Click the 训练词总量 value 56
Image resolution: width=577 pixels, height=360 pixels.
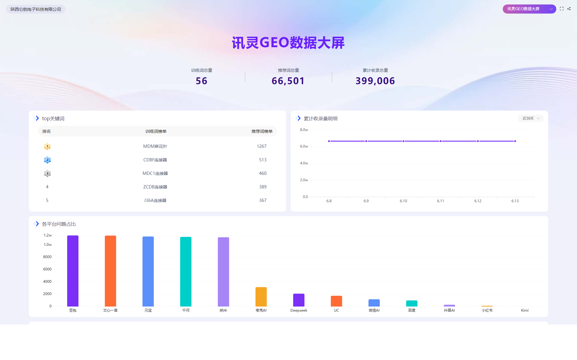(201, 81)
